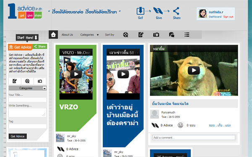Screen dimensions: 252x157
Task: Click advice icon under the VRZO post
Action: click(x=61, y=149)
